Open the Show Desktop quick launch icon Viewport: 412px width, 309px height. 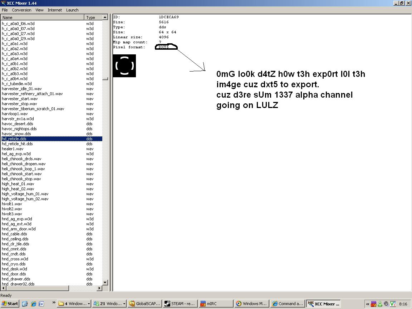tap(25, 304)
